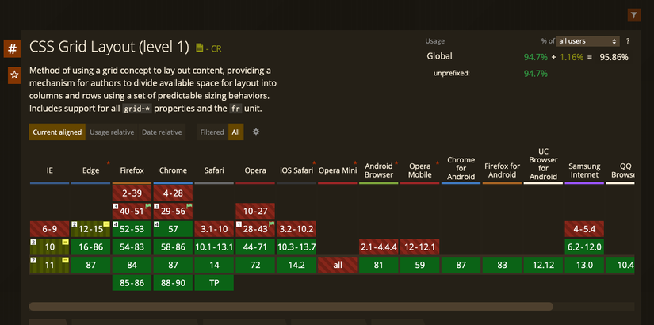Open the all users dropdown
This screenshot has height=325, width=654.
point(588,41)
